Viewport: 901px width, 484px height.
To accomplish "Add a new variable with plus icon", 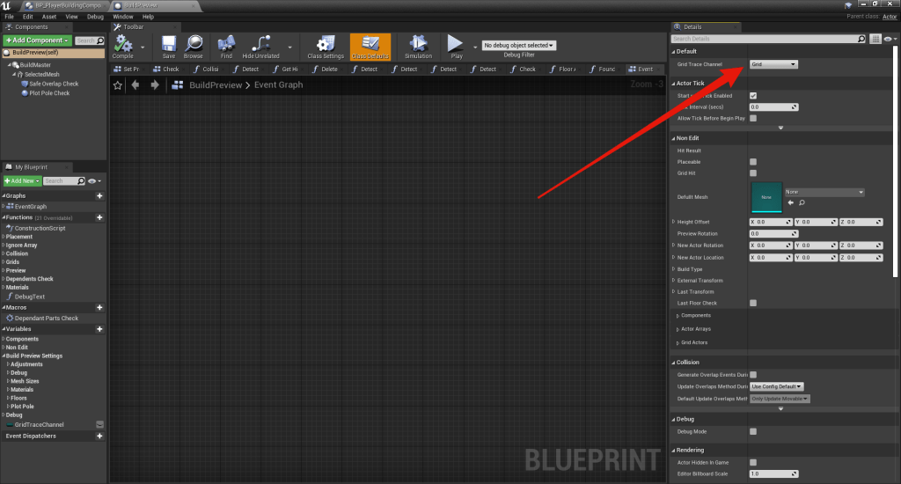I will tap(99, 329).
